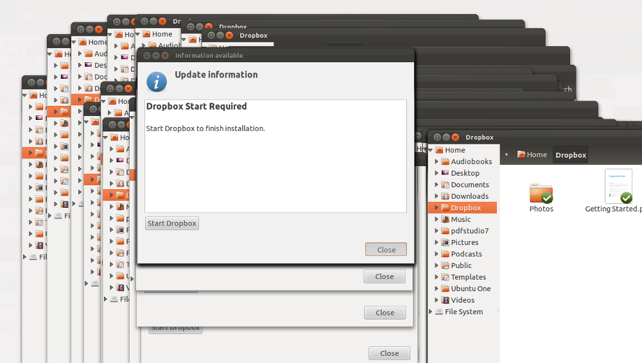The height and width of the screenshot is (363, 642).
Task: Click the File System drive icon in sidebar
Action: (439, 312)
